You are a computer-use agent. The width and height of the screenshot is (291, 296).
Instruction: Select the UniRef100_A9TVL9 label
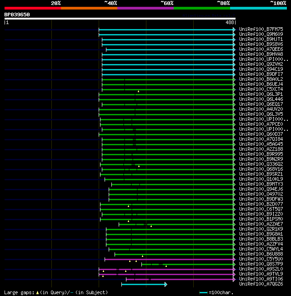pyautogui.click(x=261, y=274)
